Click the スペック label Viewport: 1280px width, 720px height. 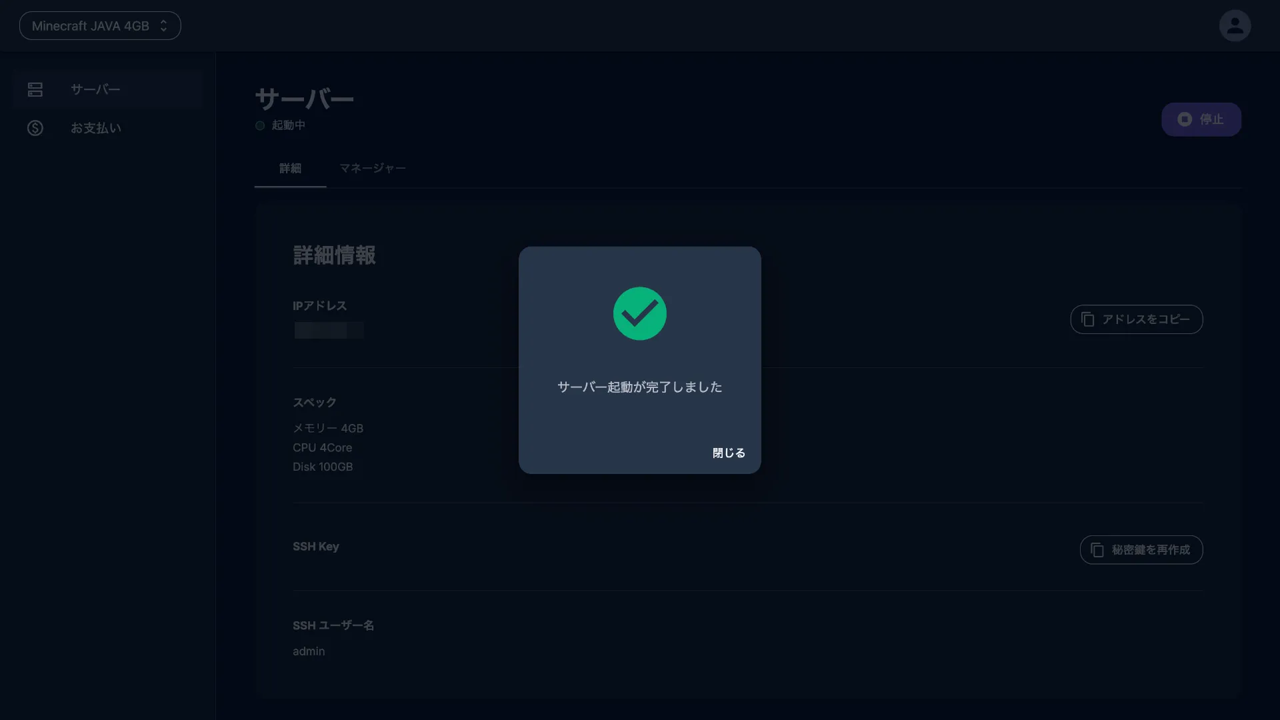pos(315,403)
